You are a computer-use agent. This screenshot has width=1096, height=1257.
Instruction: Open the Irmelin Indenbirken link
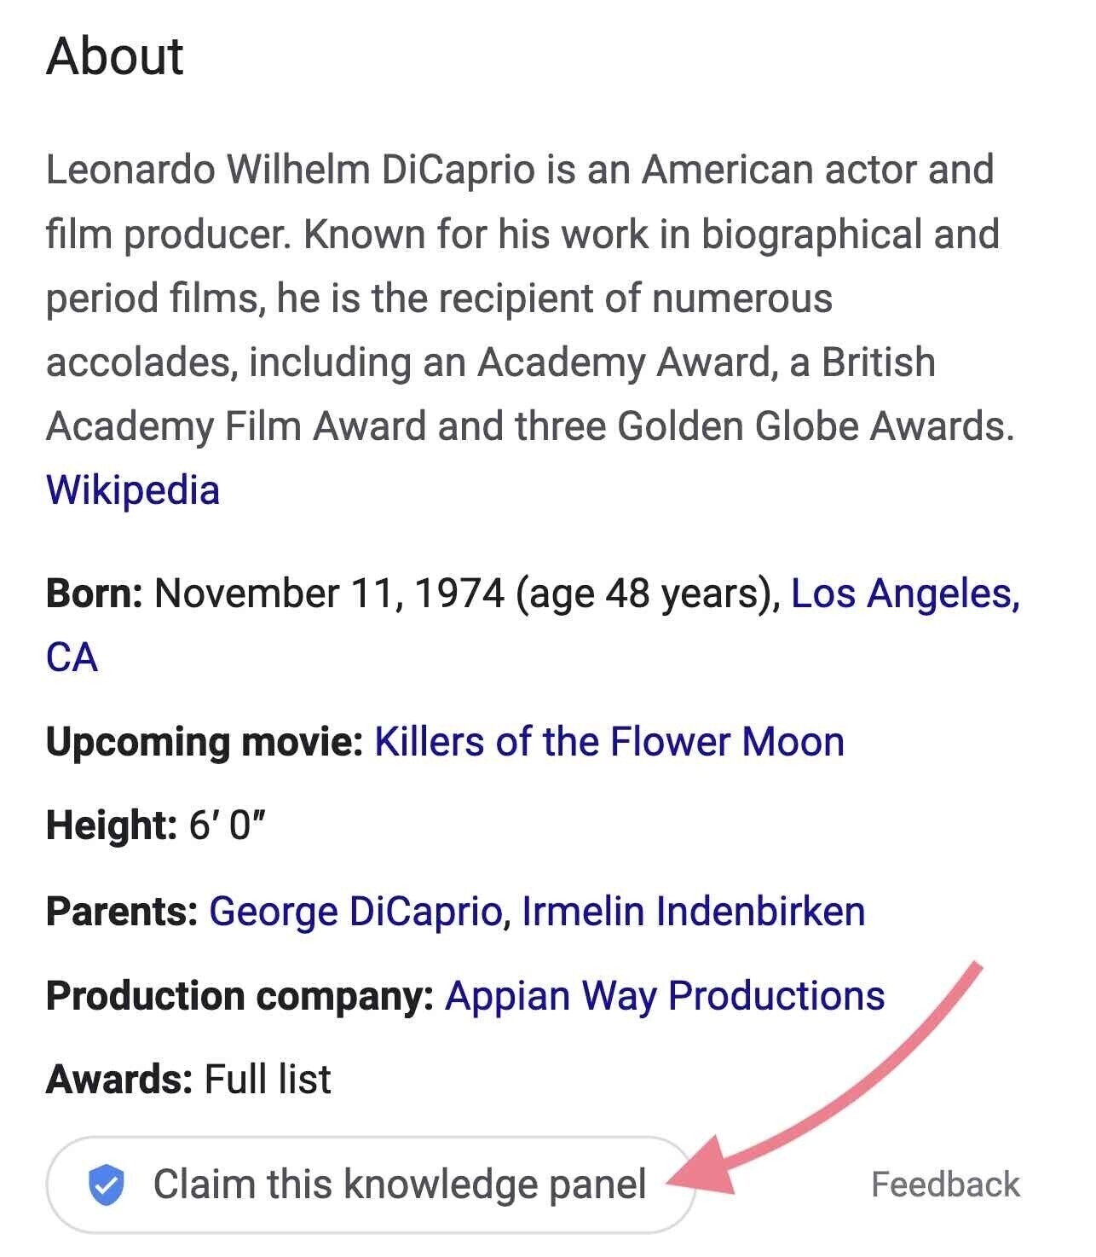(x=692, y=911)
